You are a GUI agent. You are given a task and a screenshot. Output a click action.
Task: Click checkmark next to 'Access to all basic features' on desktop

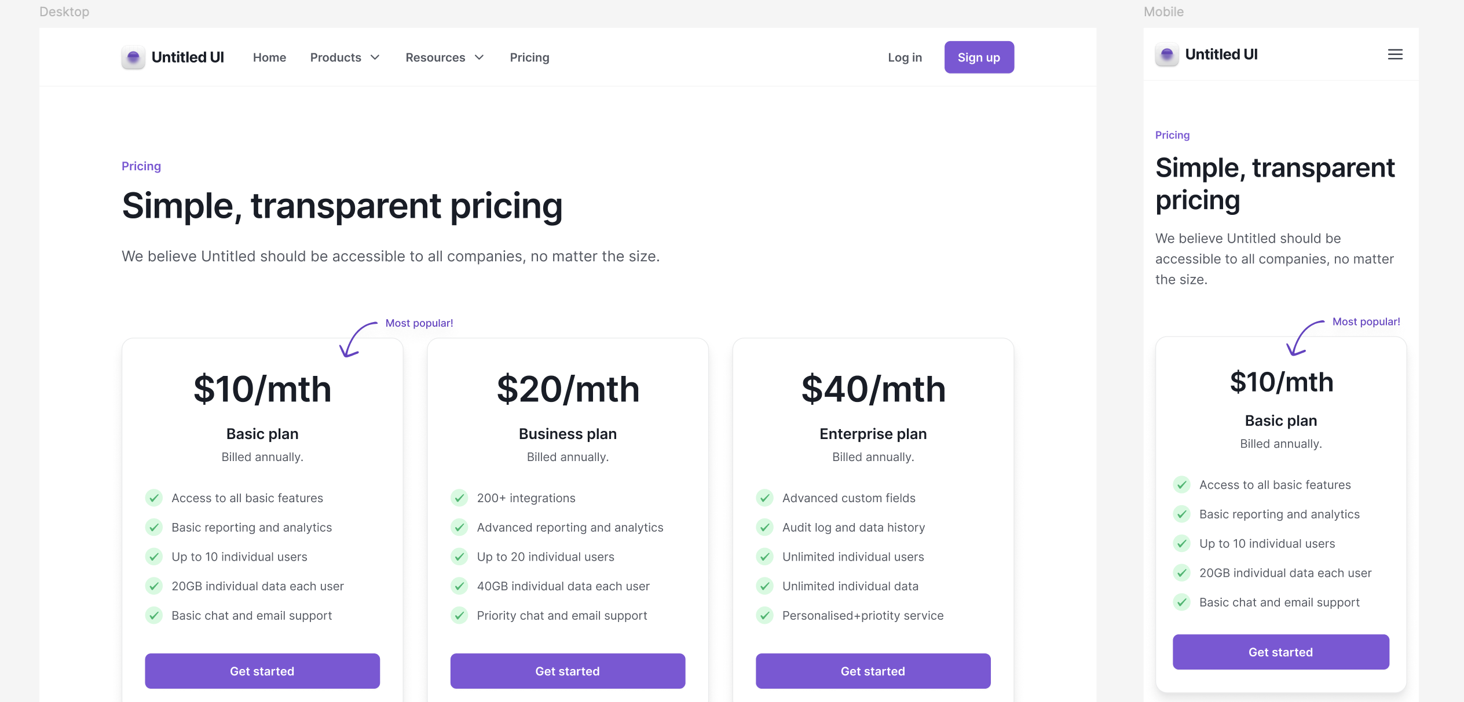(153, 498)
